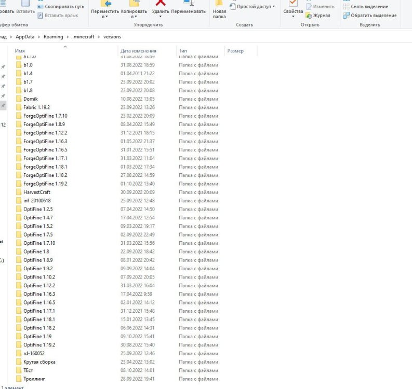Open Easy access (Простой доступ) dropdown
Screen dimensions: 412x389
click(252, 6)
